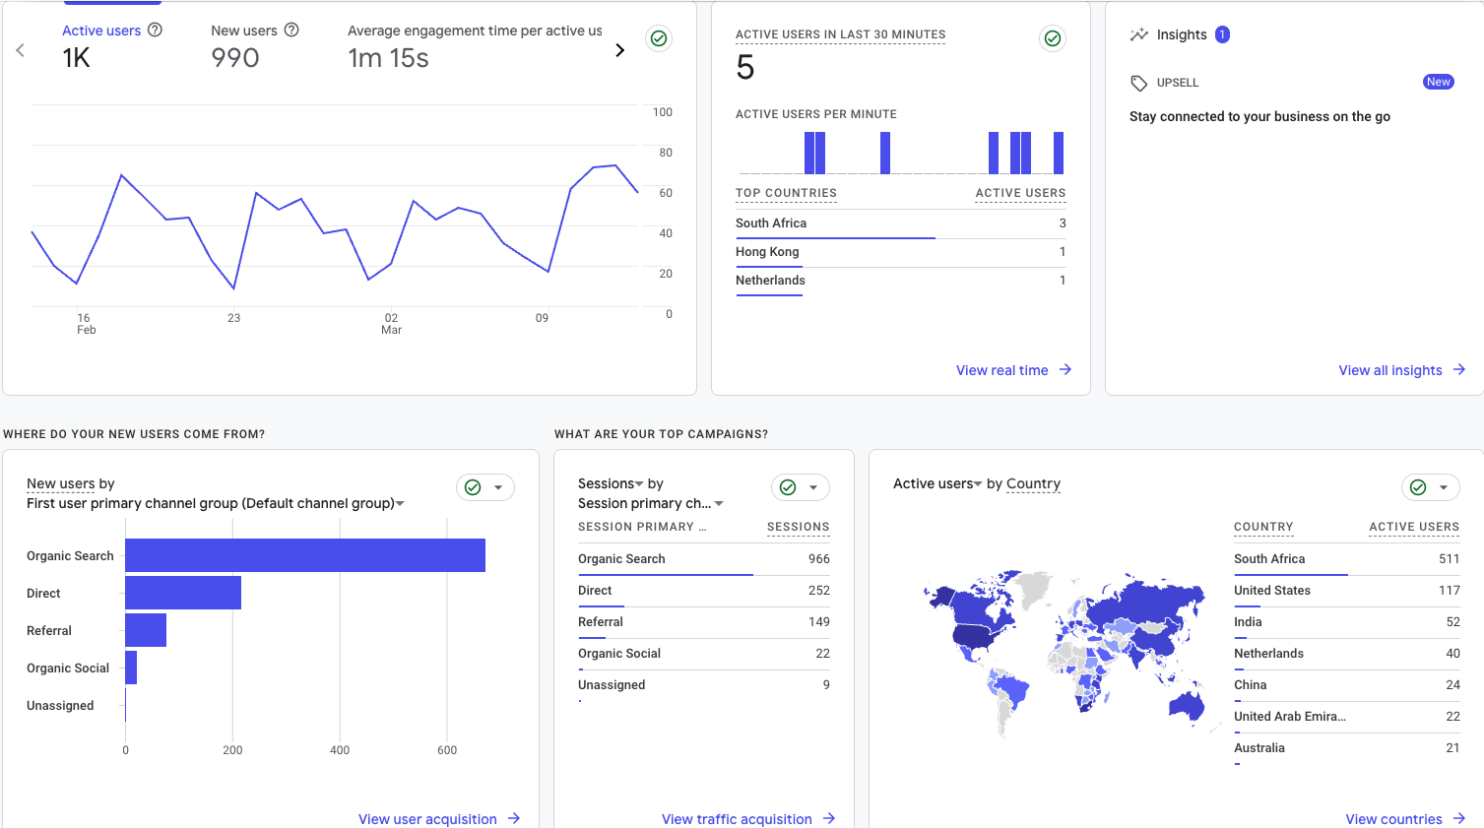Click the New badge on Upsell insight

click(x=1439, y=83)
